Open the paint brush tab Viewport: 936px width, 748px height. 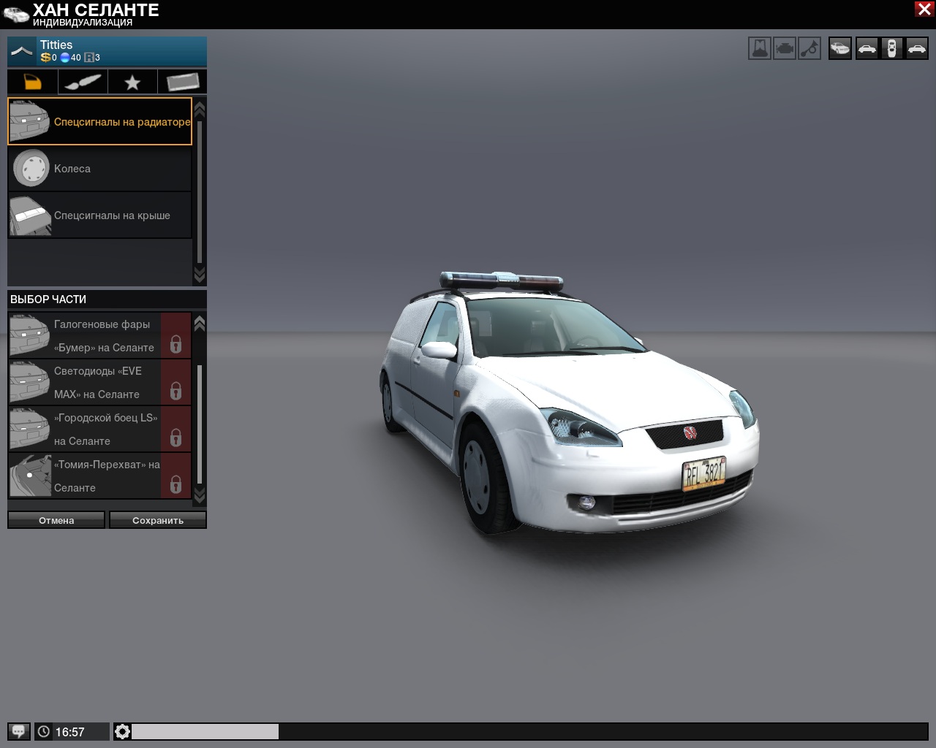click(x=83, y=82)
